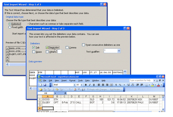Image resolution: width=173 pixels, height=117 pixels.
Task: Open the Format menu in Excel
Action: [72, 80]
